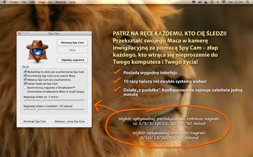The height and width of the screenshot is (157, 253).
Task: Click the sync arrows menu bar icon
Action: pyautogui.click(x=212, y=2)
